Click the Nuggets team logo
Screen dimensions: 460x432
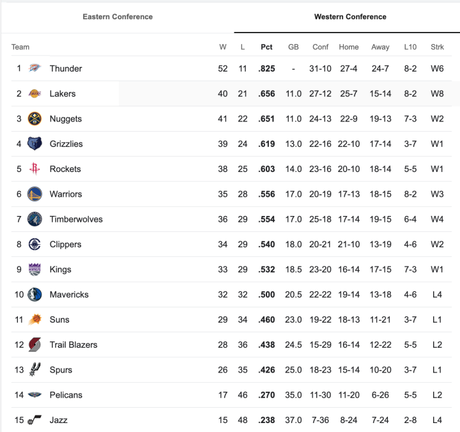(x=34, y=119)
